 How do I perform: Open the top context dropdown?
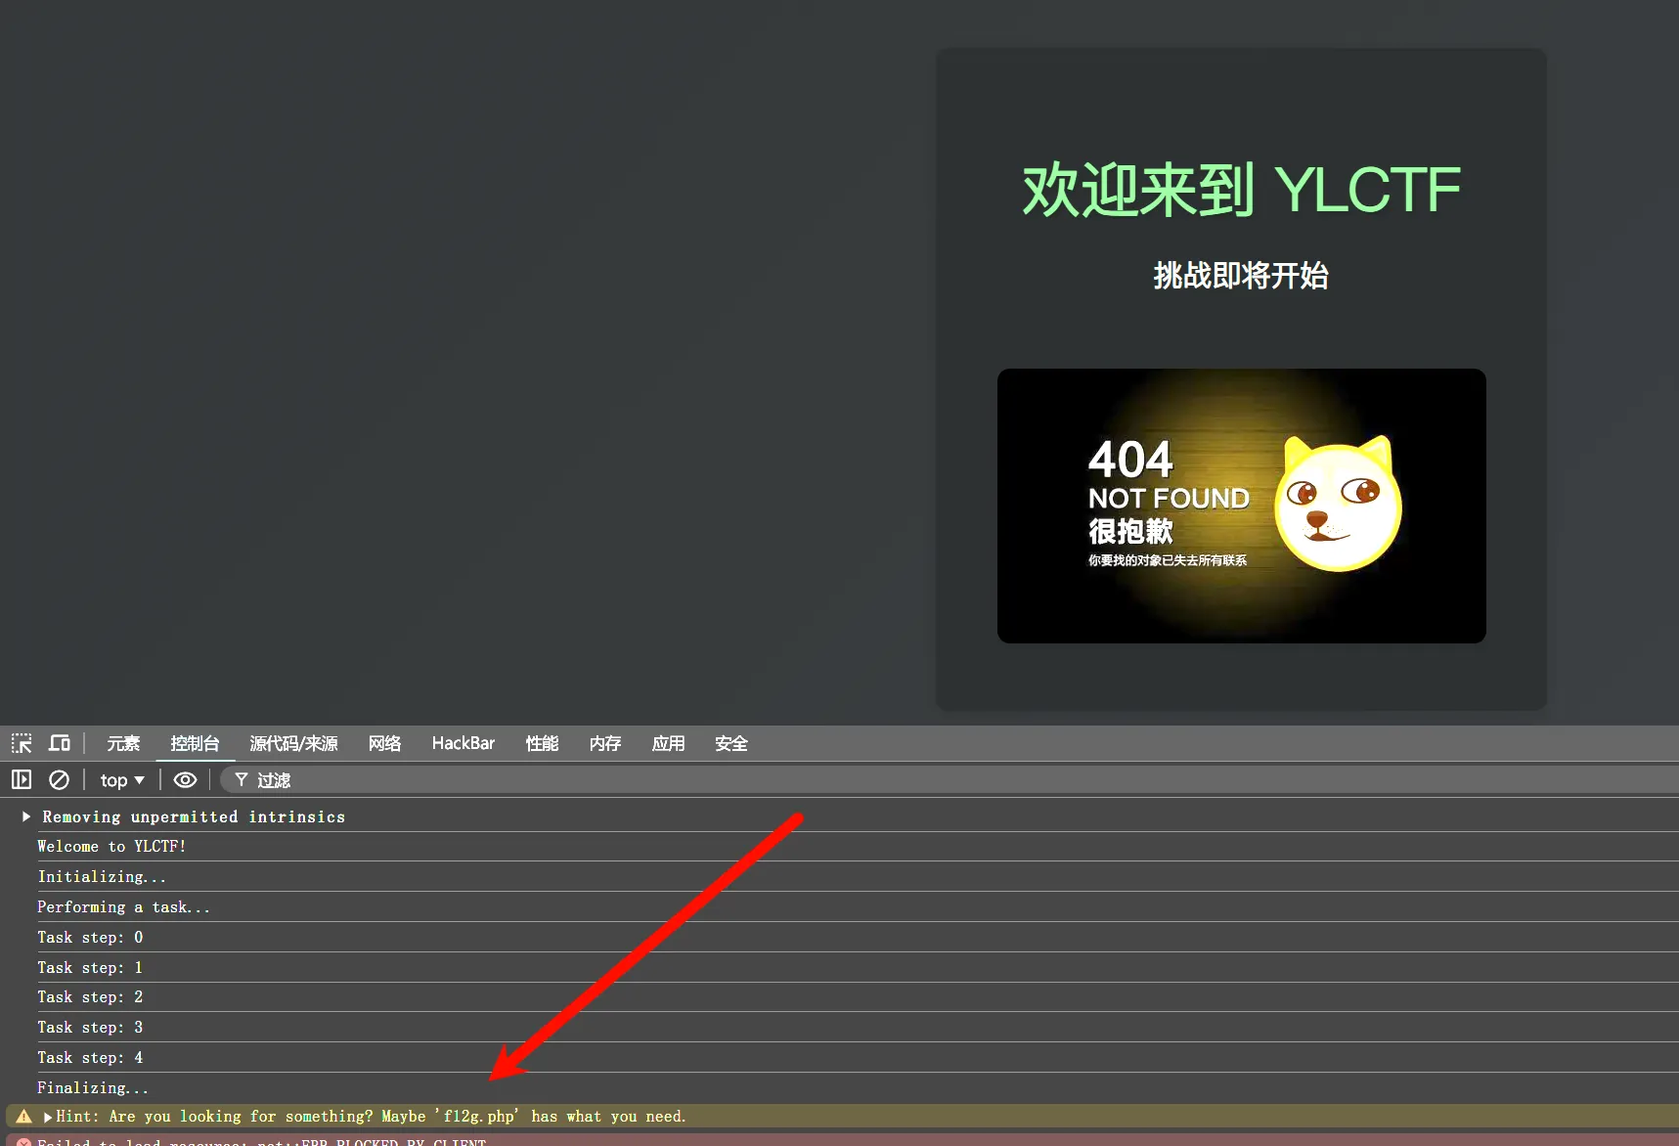point(122,779)
